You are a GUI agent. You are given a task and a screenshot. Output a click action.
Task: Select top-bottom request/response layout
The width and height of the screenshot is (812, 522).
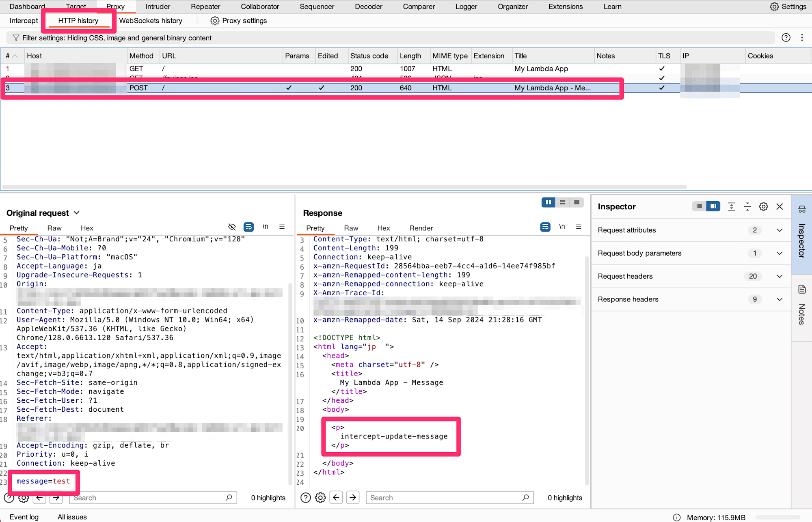click(563, 202)
